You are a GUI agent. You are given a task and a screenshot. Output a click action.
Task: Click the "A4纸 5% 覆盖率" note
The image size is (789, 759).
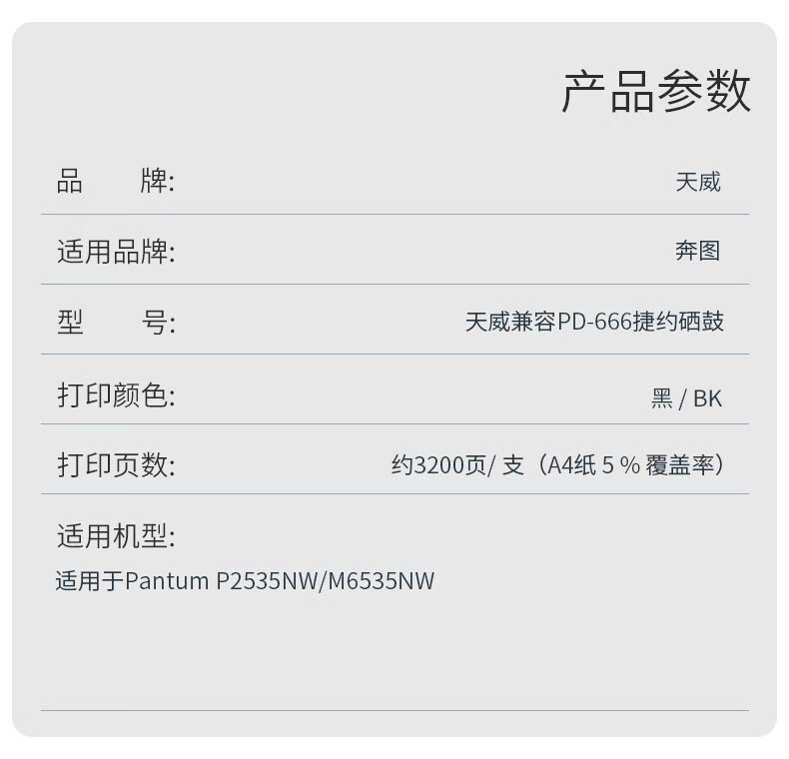click(629, 465)
